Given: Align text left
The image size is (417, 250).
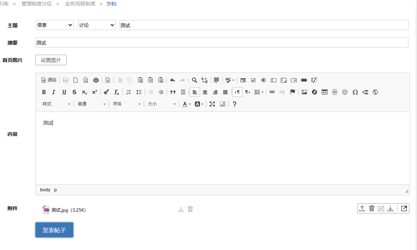Looking at the screenshot, I should click(x=195, y=92).
